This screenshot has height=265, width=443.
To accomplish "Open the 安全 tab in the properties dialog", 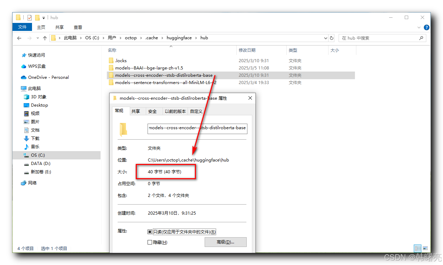I will (153, 111).
